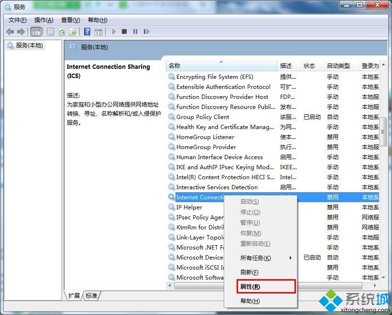
Task: Sort by the 名称 column header
Action: 221,66
